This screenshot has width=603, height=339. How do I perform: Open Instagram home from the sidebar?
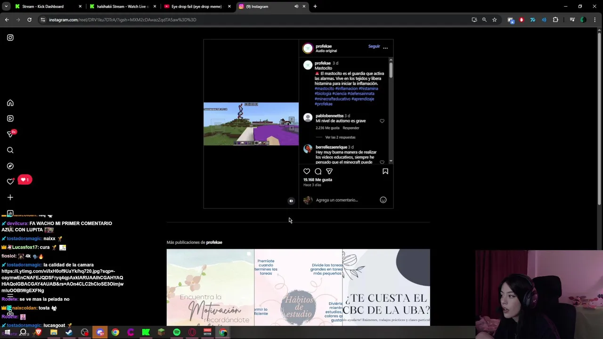pyautogui.click(x=10, y=103)
